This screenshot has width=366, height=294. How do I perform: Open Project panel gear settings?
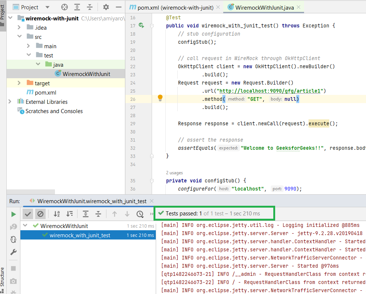106,7
